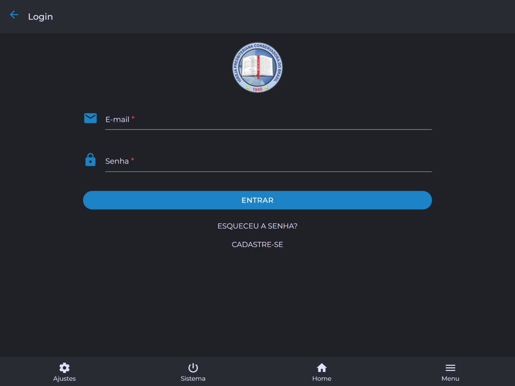Focus the E-mail input field
The height and width of the screenshot is (386, 515).
point(268,119)
